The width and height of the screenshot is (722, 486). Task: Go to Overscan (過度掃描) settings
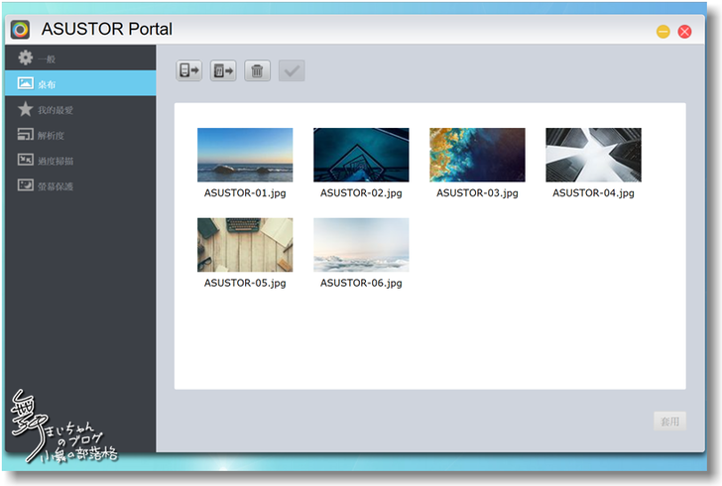point(27,161)
